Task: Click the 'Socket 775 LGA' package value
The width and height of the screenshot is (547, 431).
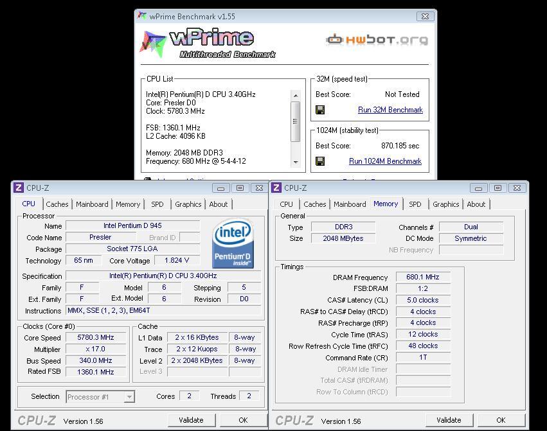Action: point(132,249)
